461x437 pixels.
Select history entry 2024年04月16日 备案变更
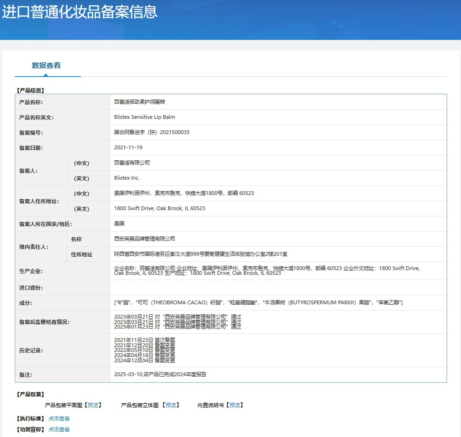tap(145, 355)
